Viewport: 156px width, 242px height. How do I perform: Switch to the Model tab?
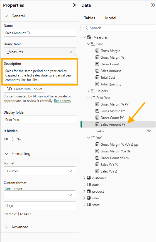111,18
